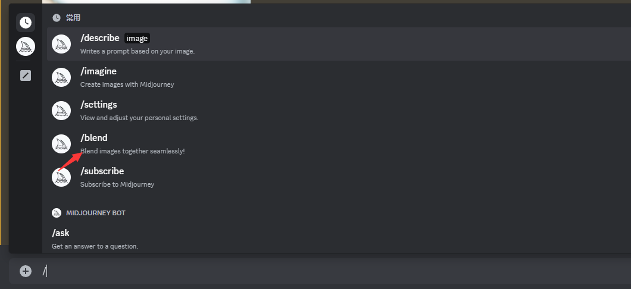Choose the /describe command

(x=100, y=38)
